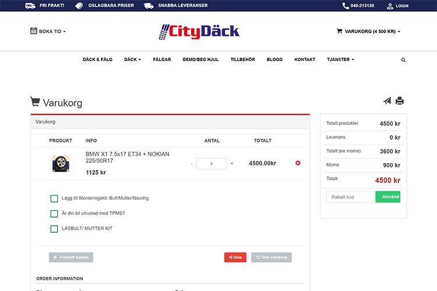Tick the LÅSBULT/ MUTTER KIT checkbox
The width and height of the screenshot is (437, 291).
pos(54,229)
